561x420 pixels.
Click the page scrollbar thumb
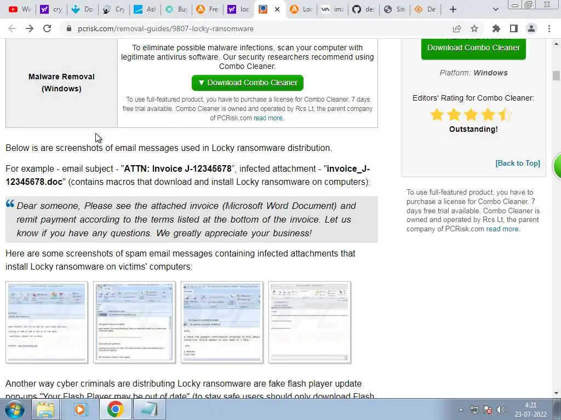point(556,75)
